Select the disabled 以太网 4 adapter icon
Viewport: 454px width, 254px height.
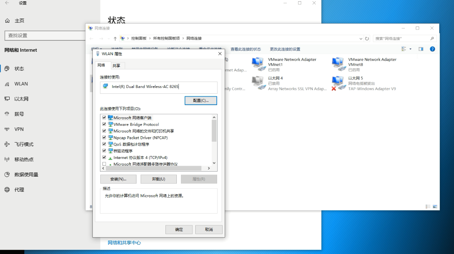pyautogui.click(x=259, y=83)
